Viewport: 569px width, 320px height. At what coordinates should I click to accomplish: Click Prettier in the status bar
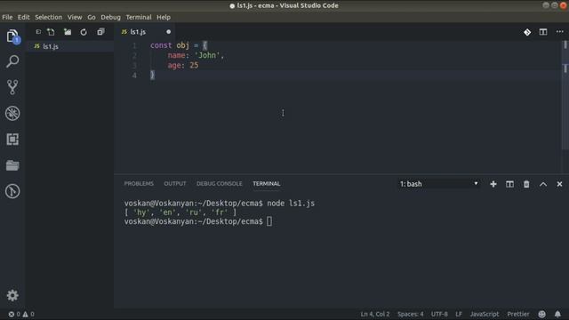(518, 314)
